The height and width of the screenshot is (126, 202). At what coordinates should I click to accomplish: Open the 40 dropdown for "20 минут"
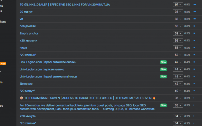click(x=178, y=91)
